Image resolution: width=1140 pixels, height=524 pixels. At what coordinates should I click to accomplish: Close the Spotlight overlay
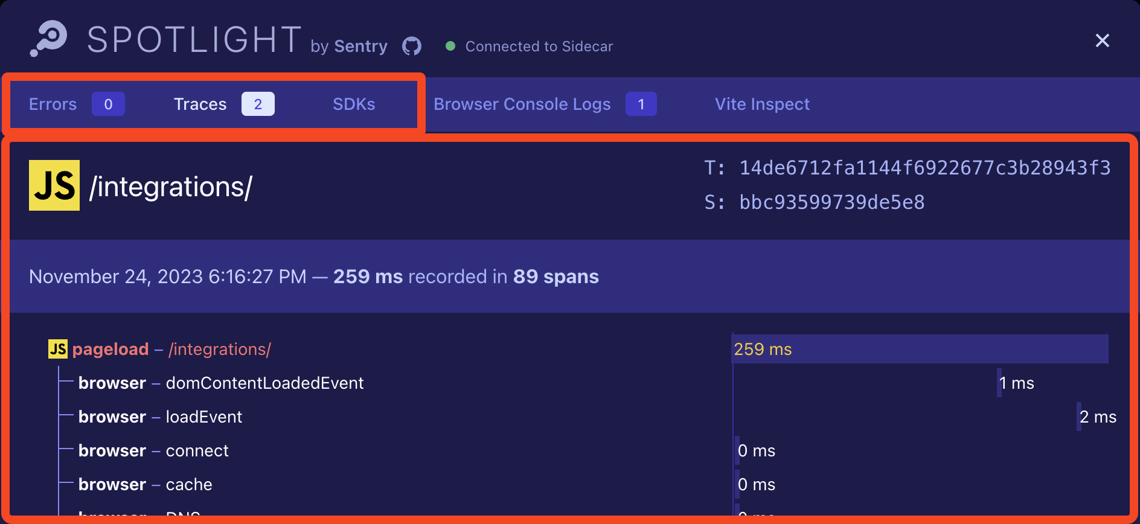tap(1102, 40)
